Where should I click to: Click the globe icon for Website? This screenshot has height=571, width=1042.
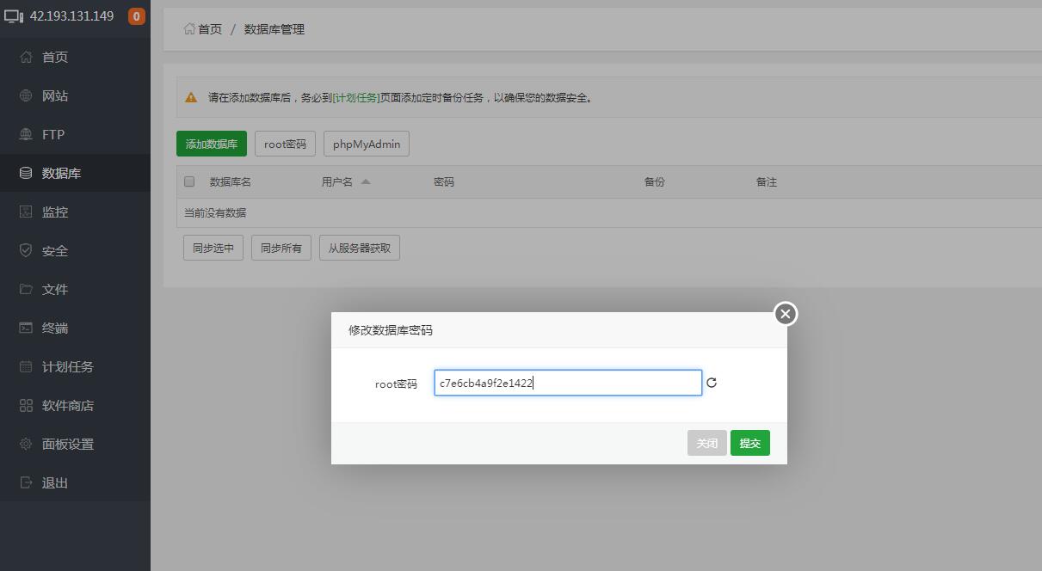(27, 95)
